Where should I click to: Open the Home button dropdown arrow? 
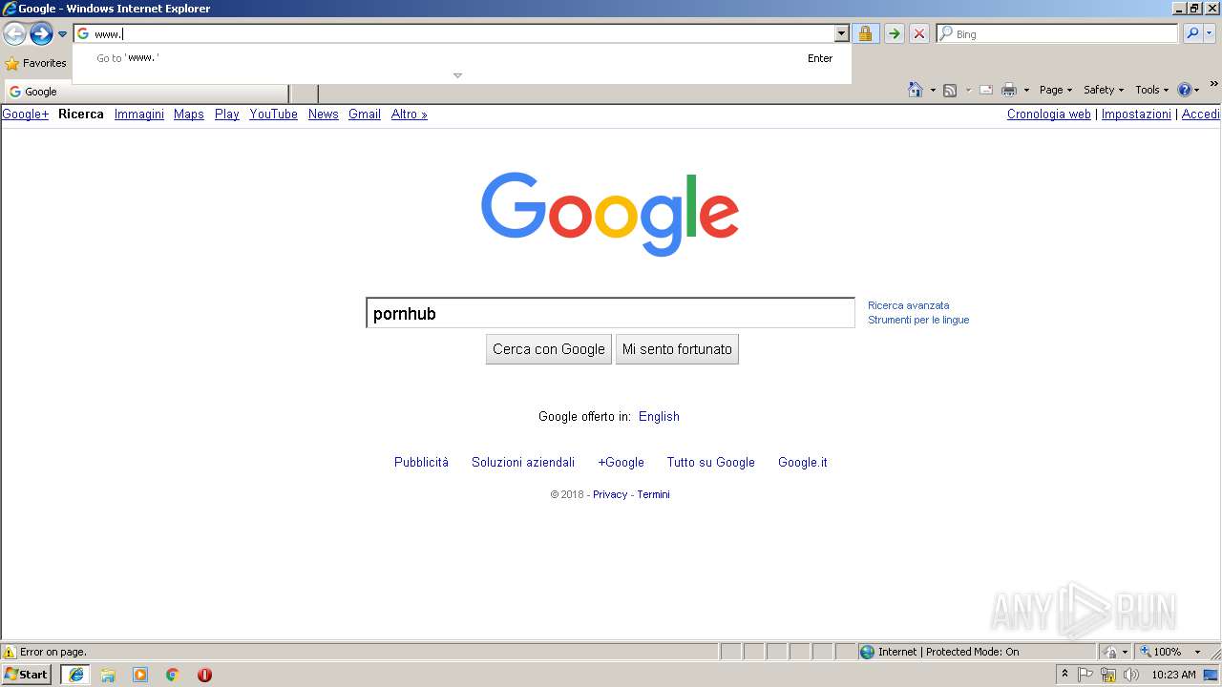click(933, 90)
